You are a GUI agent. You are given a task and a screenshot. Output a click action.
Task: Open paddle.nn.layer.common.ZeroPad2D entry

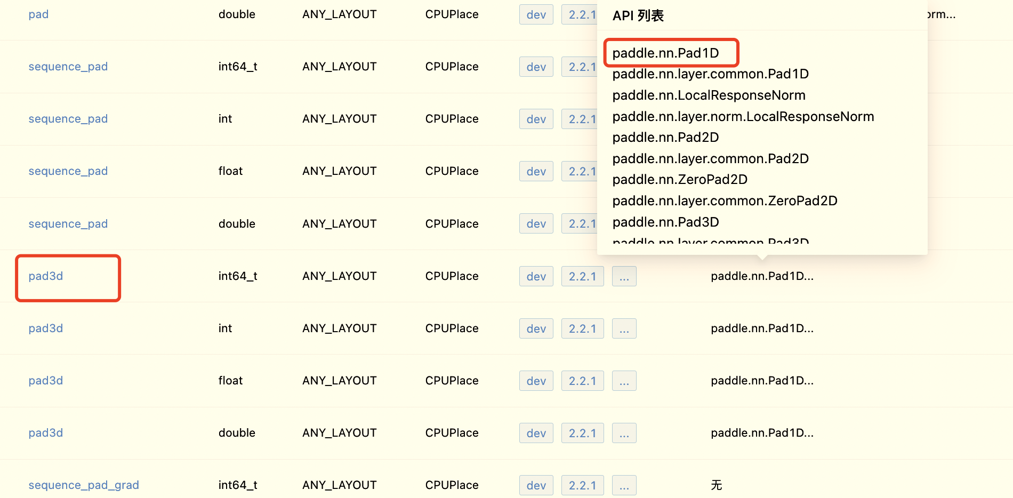point(725,200)
